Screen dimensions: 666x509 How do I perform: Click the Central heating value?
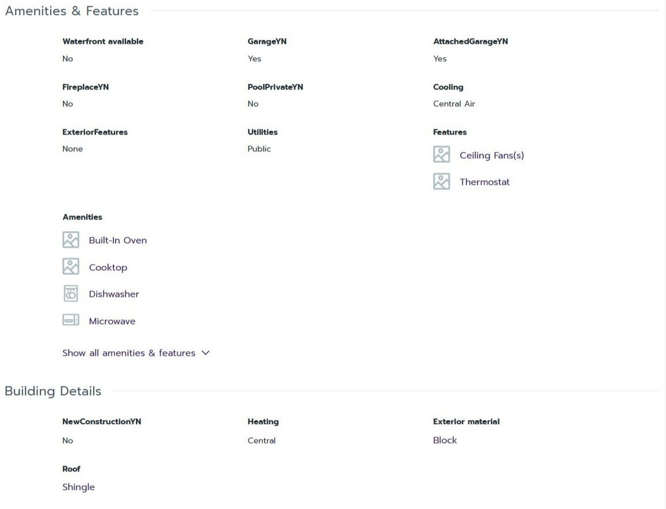coord(262,441)
